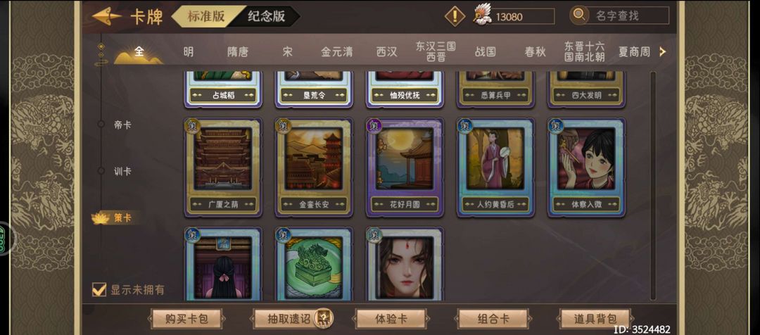This screenshot has width=760, height=335.
Task: Select the 策卡 lotus icon category
Action: [101, 218]
